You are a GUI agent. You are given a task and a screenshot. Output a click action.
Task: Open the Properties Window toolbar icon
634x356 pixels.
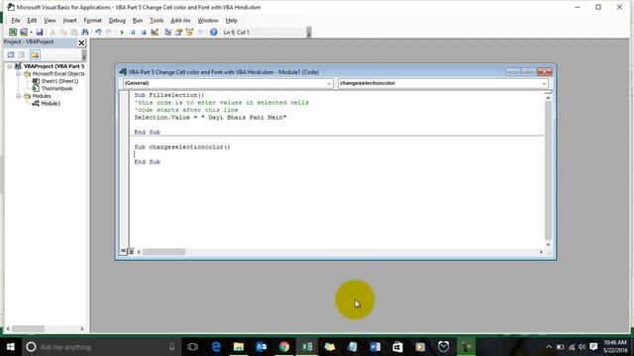click(x=178, y=32)
